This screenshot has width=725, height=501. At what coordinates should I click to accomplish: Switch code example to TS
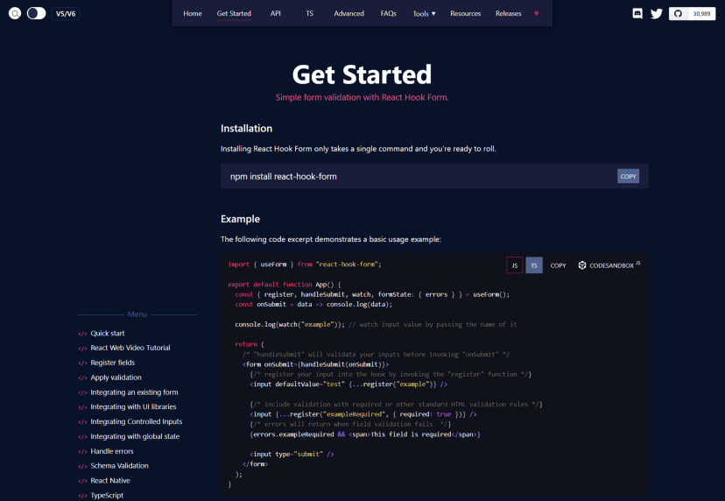pyautogui.click(x=534, y=265)
